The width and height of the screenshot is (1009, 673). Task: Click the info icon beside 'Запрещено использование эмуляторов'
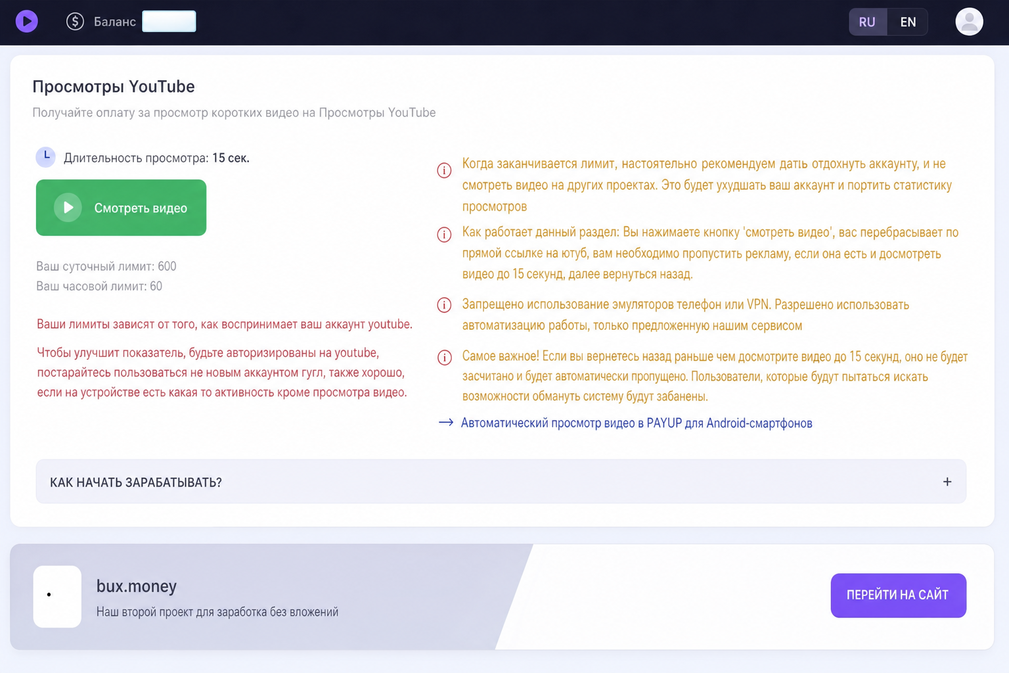pyautogui.click(x=445, y=305)
